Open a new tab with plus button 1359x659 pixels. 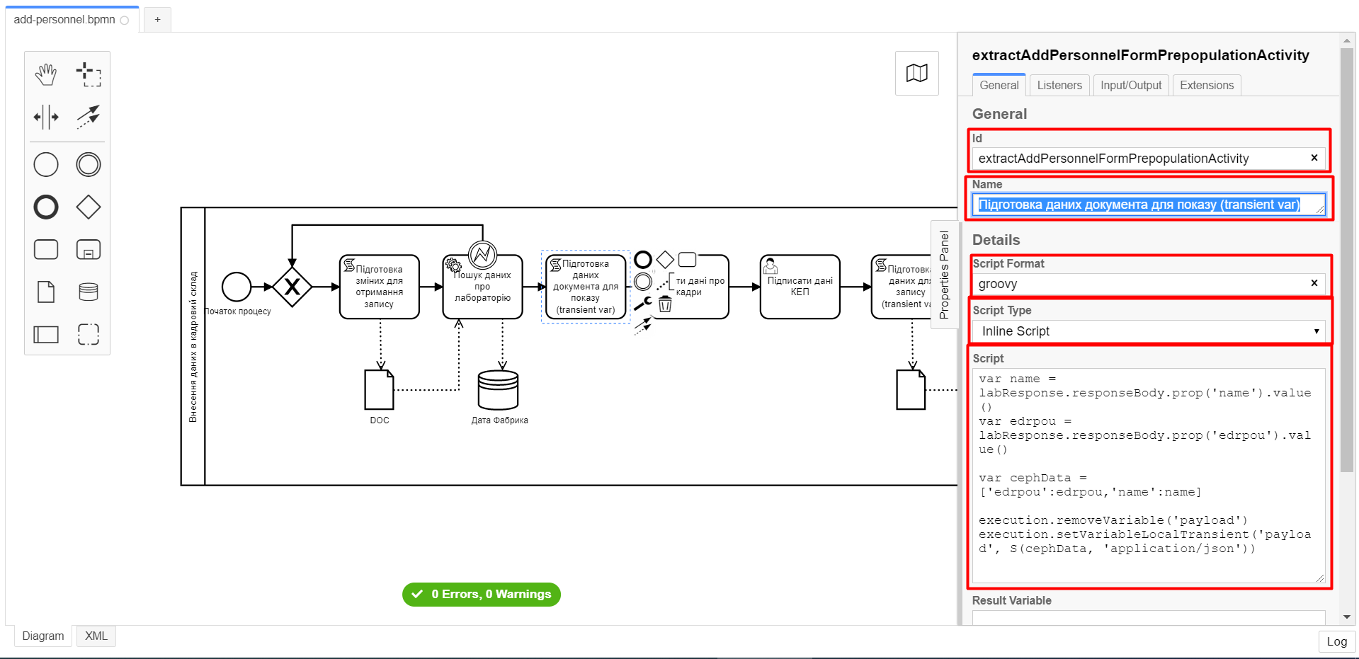pos(157,20)
